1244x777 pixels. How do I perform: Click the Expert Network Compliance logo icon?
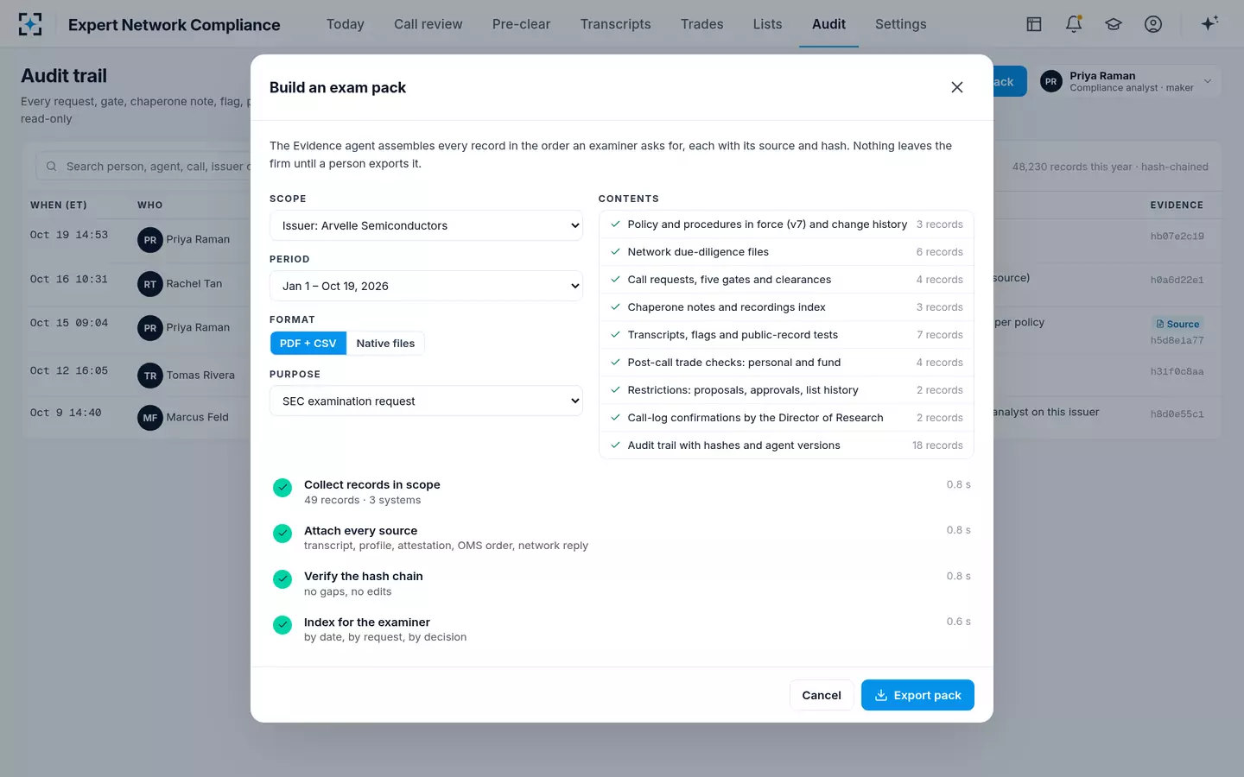pyautogui.click(x=30, y=24)
